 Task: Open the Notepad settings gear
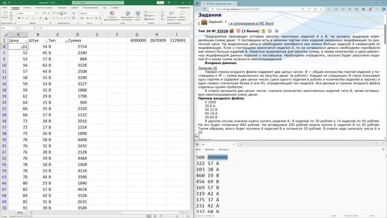[383, 150]
